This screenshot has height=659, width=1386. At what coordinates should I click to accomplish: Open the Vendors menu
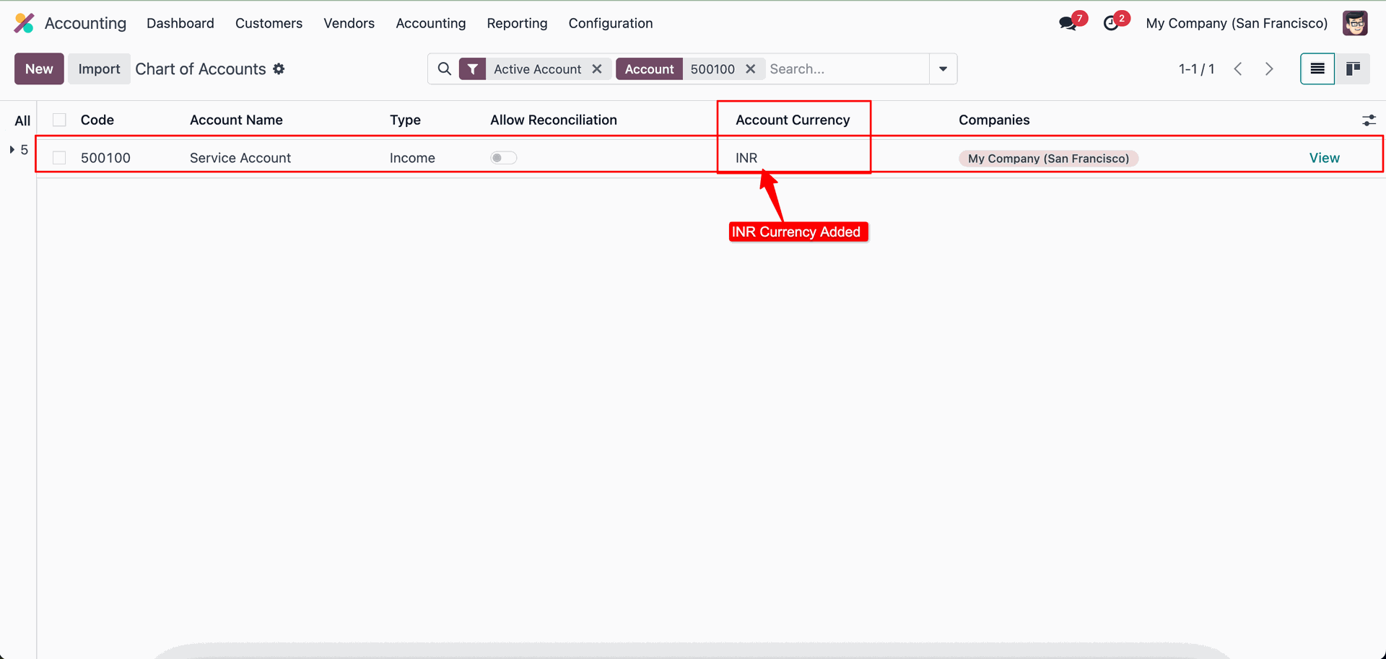point(349,23)
